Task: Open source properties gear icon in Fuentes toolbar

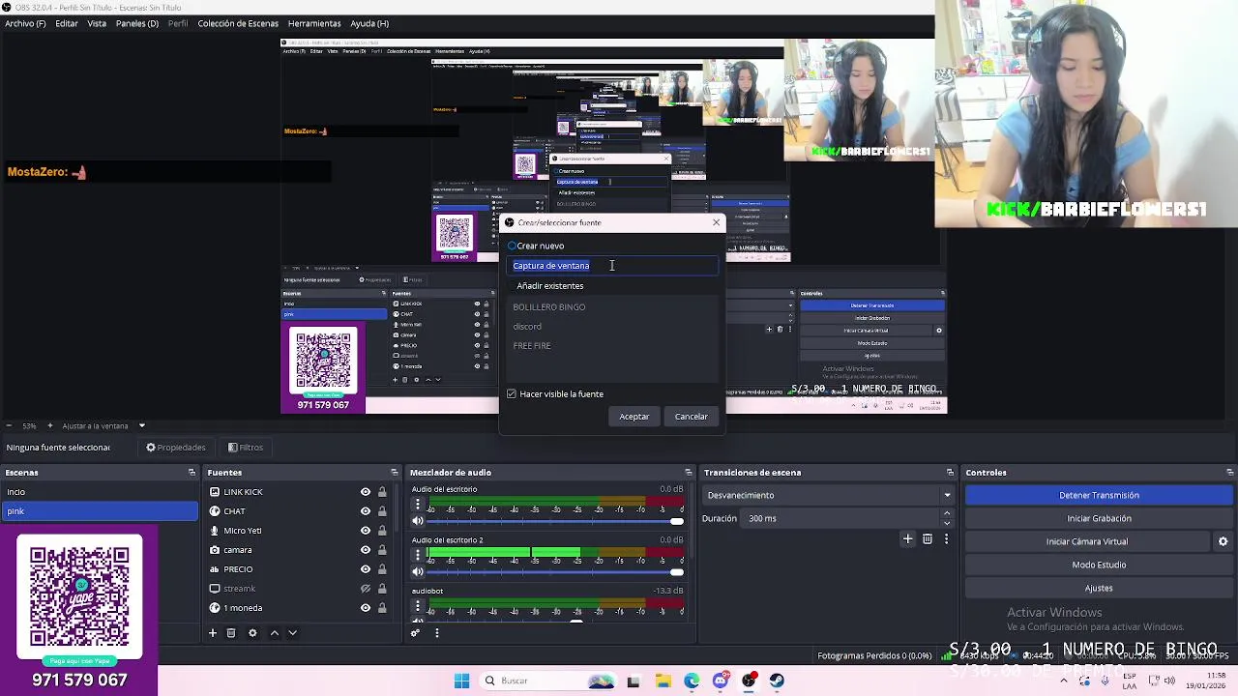Action: (252, 633)
